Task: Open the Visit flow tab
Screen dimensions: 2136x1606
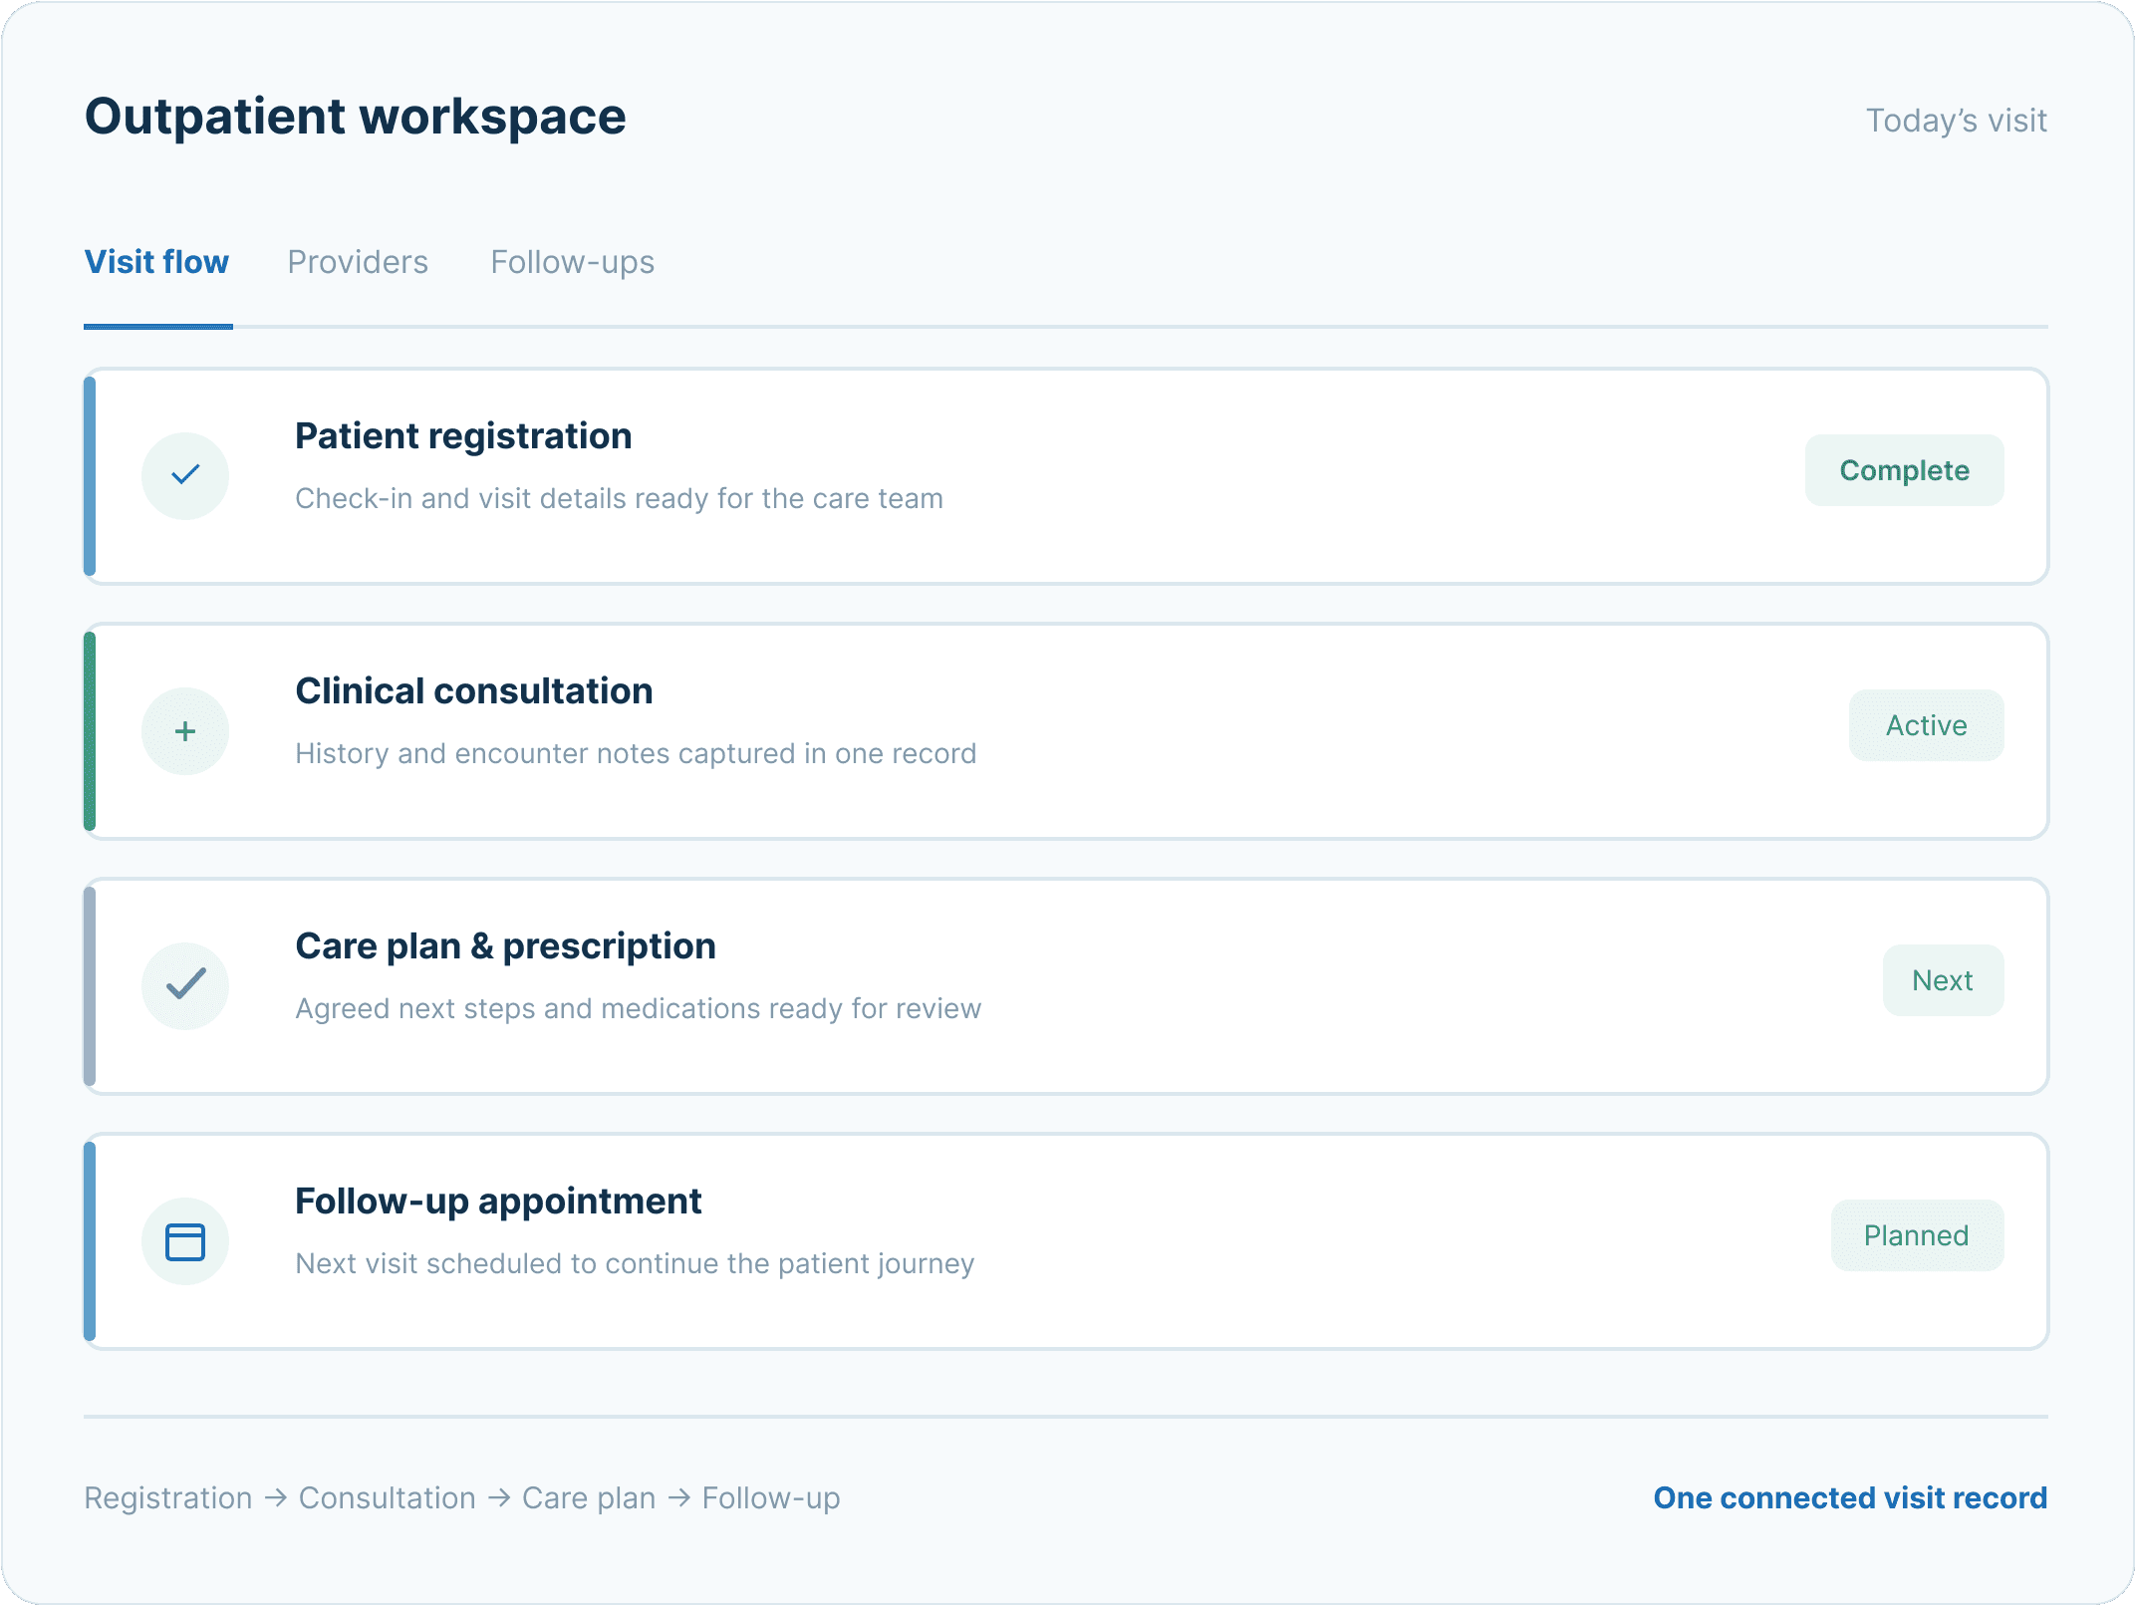Action: [x=157, y=262]
